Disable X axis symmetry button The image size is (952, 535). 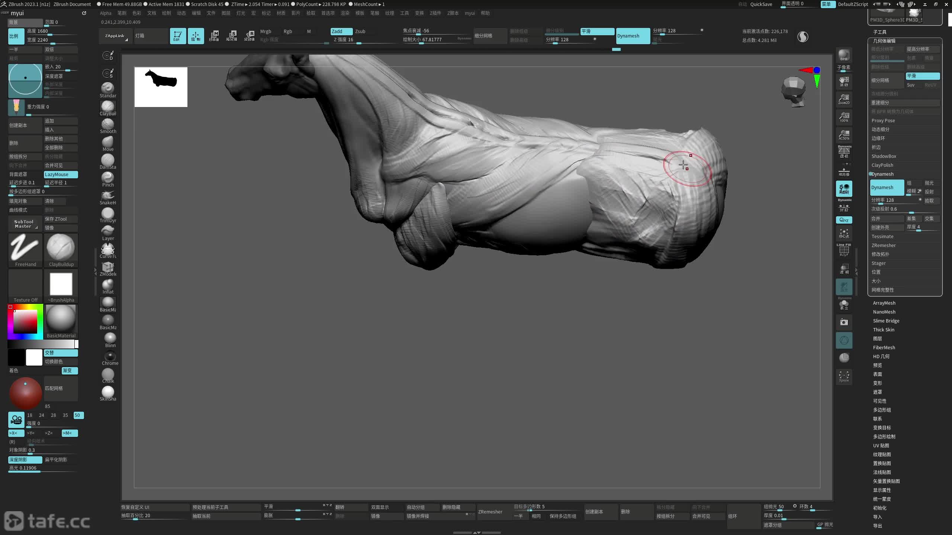[16, 433]
